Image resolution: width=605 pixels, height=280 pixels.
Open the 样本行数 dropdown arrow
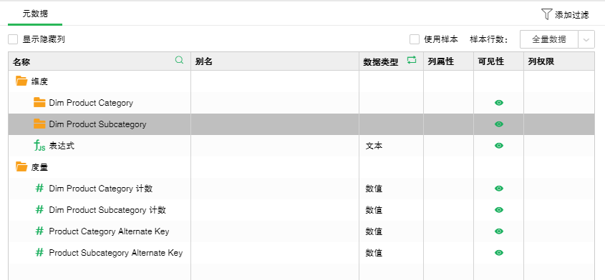click(586, 40)
